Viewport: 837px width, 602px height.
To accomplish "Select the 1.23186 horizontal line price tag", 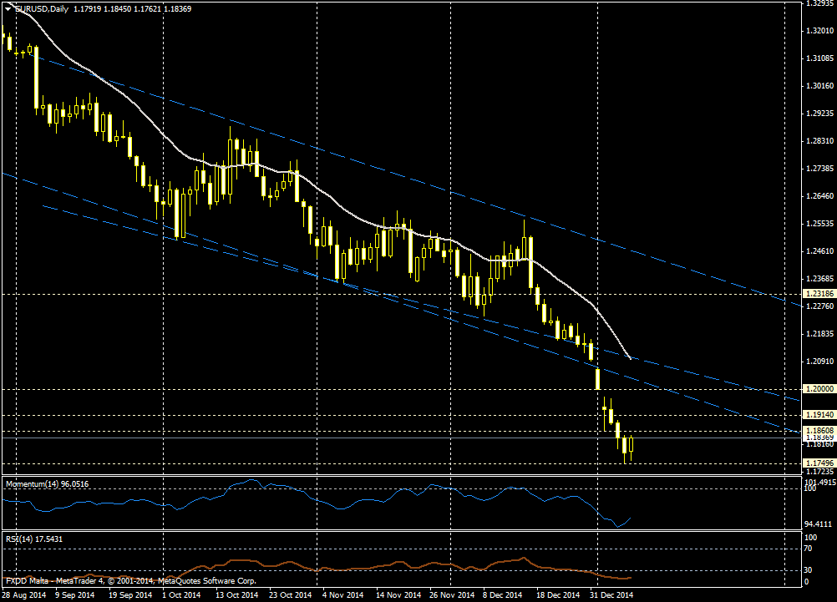I will tap(819, 294).
